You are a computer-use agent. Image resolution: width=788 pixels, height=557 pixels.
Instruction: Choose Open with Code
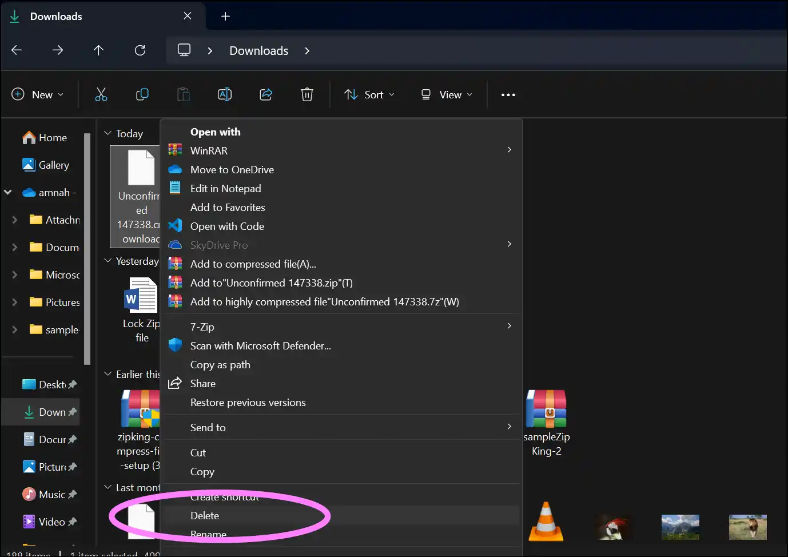click(x=342, y=226)
